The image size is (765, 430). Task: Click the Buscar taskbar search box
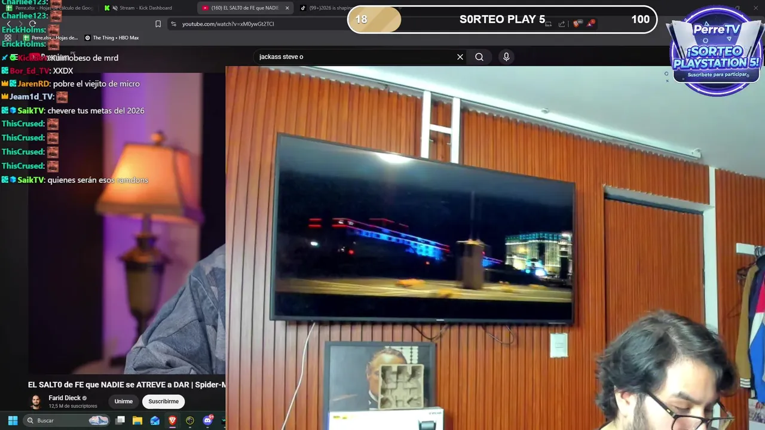click(x=67, y=420)
